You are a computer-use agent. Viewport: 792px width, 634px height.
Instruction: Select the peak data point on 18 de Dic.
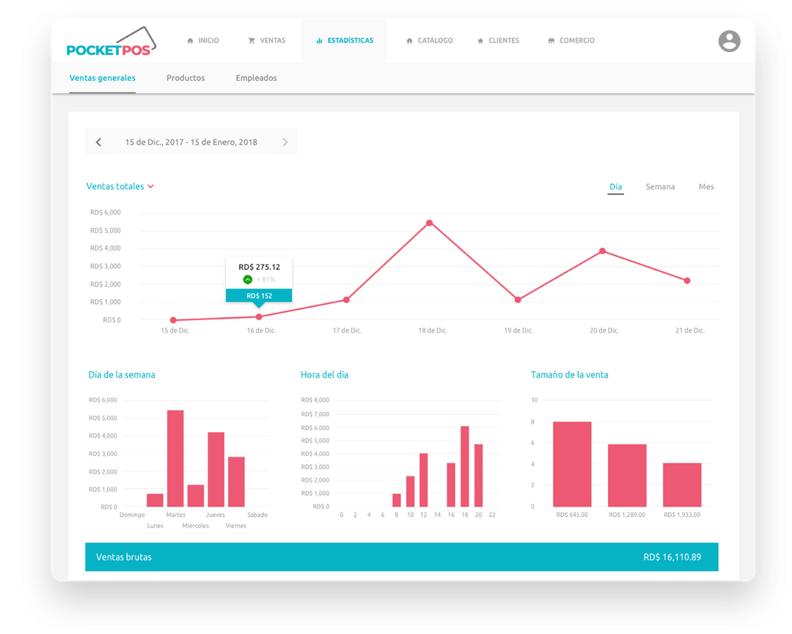(430, 223)
